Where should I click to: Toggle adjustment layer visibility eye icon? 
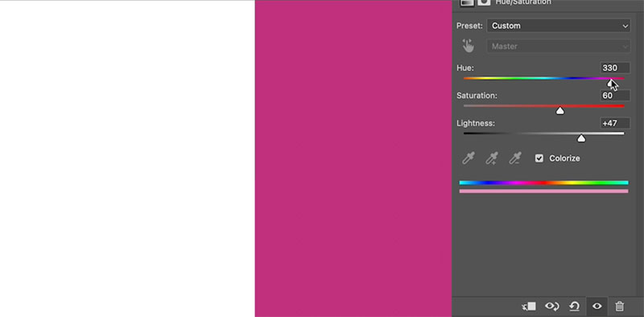click(x=597, y=307)
